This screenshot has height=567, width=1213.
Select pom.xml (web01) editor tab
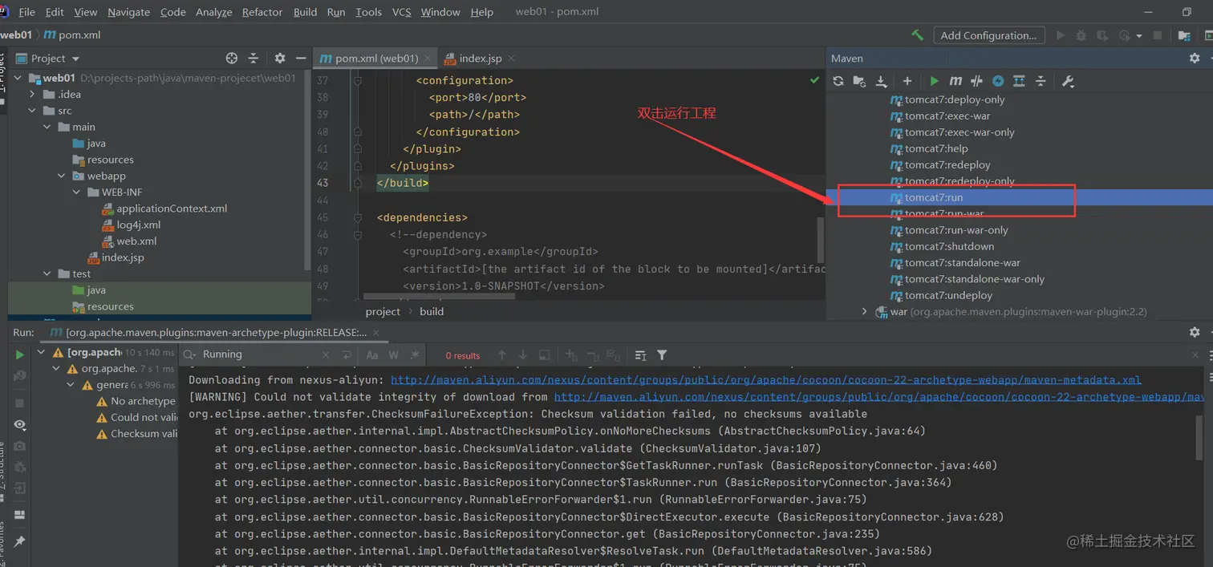click(376, 58)
